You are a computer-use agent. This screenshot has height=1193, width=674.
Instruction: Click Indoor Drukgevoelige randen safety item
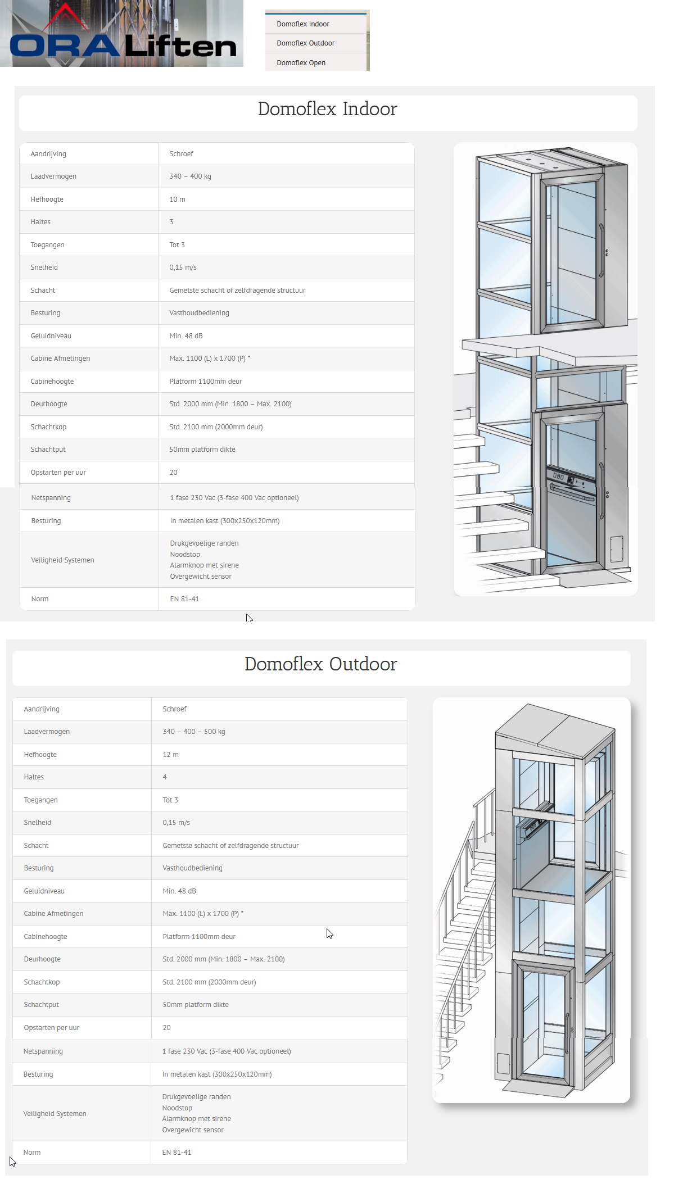[204, 543]
